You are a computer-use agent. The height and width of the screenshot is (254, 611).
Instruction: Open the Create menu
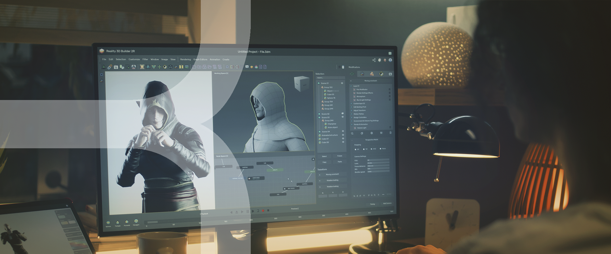point(226,59)
